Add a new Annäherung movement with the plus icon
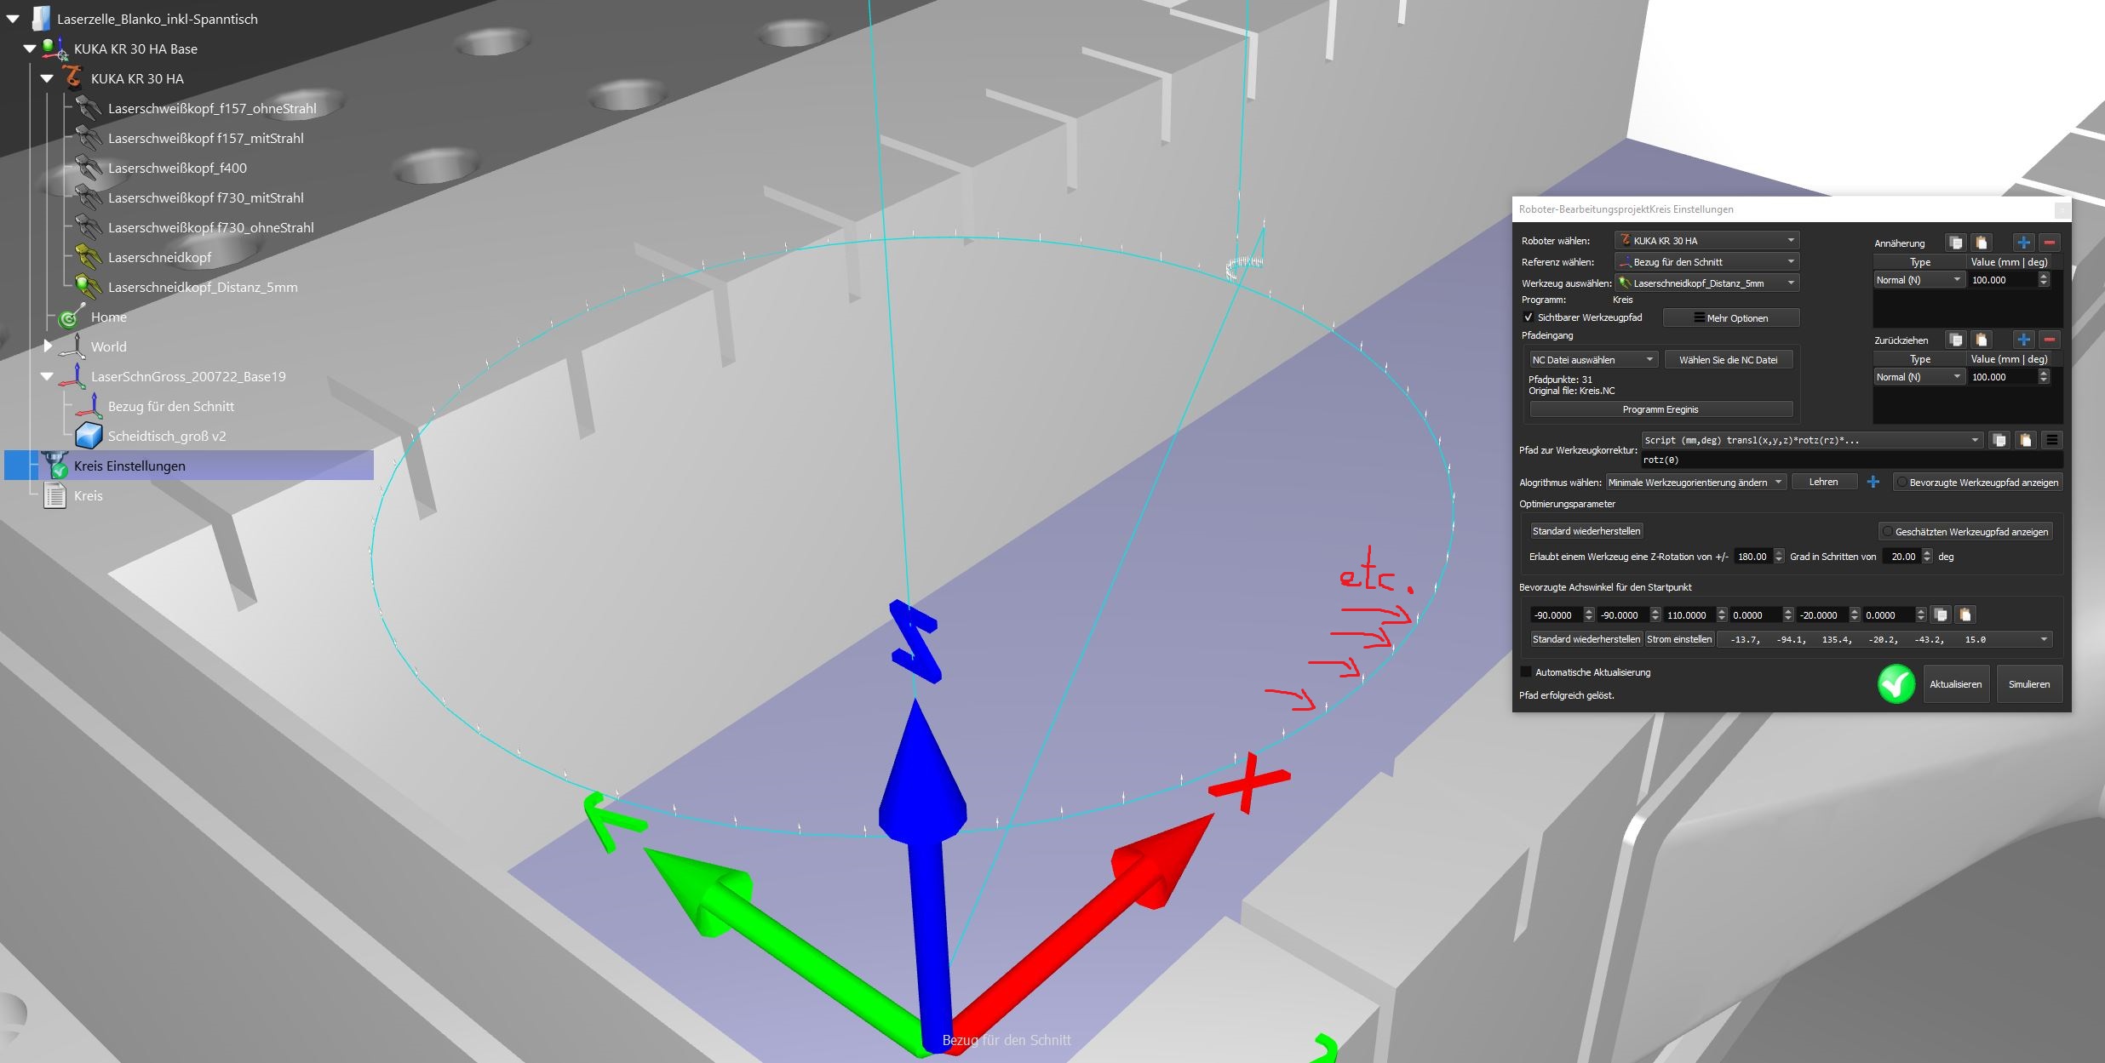 coord(2023,243)
